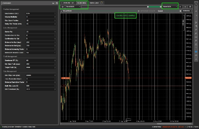The width and height of the screenshot is (199, 129).
Task: Click the Position Management section heading
Action: (x=11, y=9)
